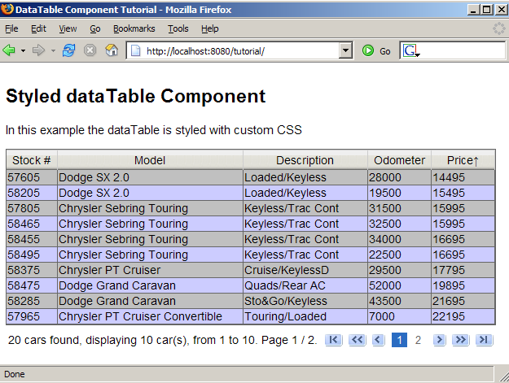The width and height of the screenshot is (509, 383).
Task: Jump to first page of table
Action: pyautogui.click(x=333, y=340)
